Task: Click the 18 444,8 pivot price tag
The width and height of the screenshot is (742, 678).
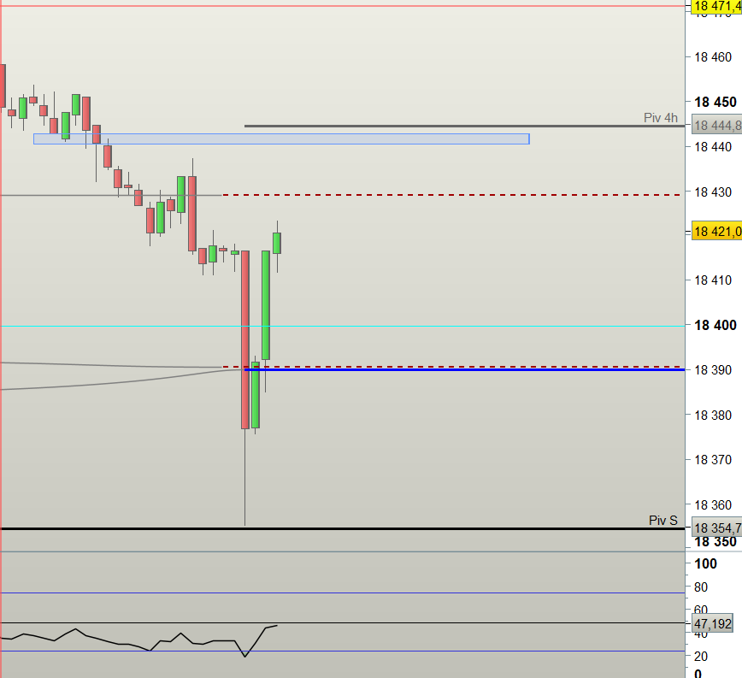Action: click(x=716, y=126)
